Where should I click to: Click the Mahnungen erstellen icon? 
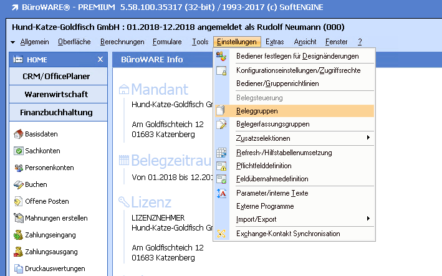[x=18, y=218]
